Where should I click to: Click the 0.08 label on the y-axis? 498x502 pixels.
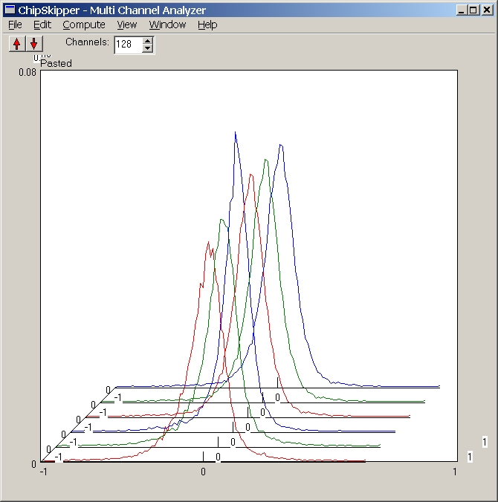[27, 73]
